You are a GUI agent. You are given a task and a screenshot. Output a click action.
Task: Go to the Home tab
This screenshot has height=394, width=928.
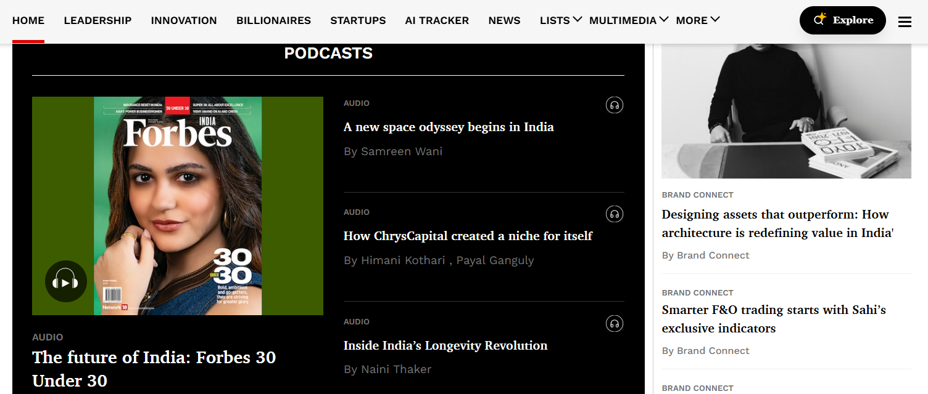(28, 20)
